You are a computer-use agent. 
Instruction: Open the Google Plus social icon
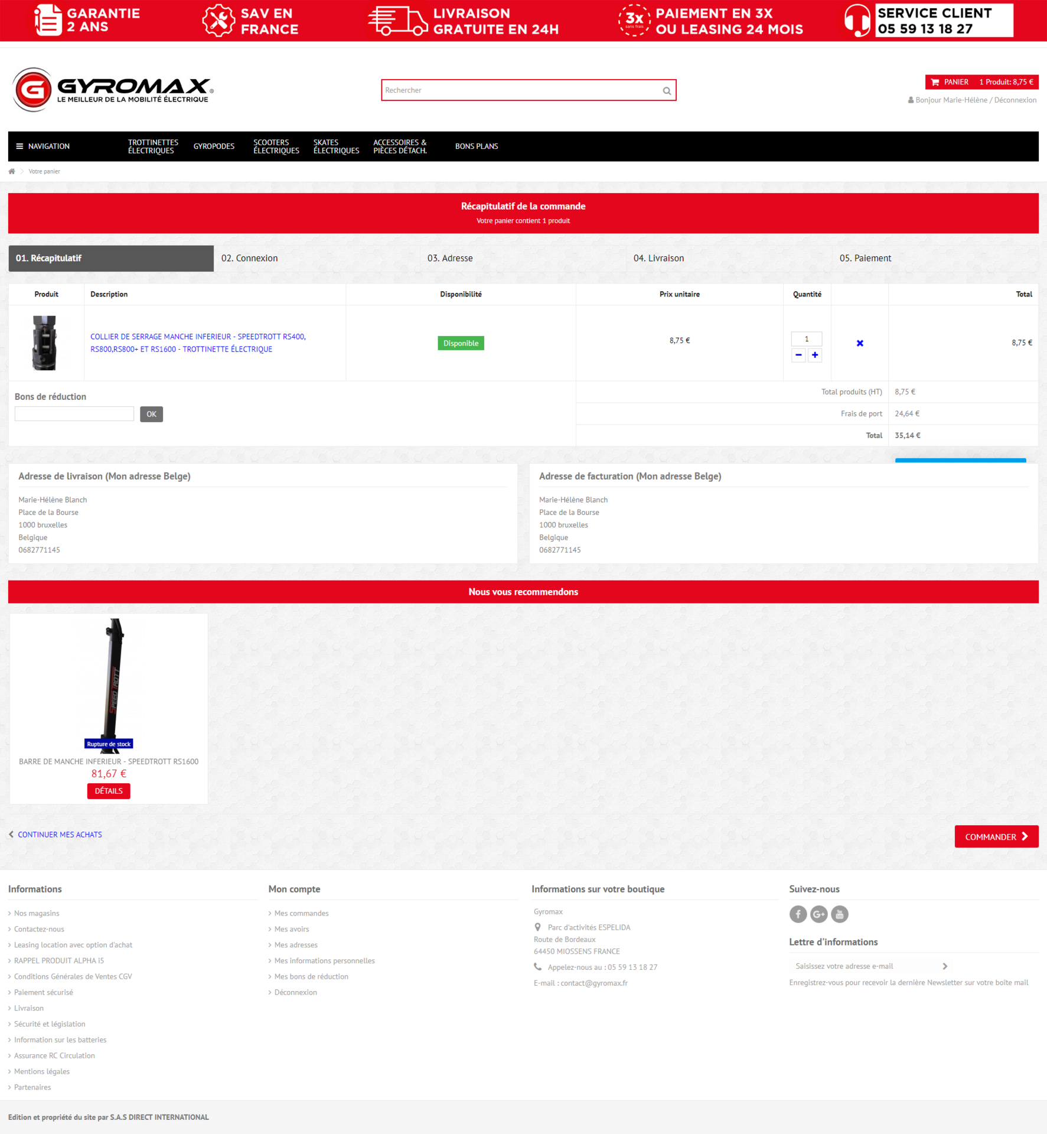pyautogui.click(x=818, y=914)
